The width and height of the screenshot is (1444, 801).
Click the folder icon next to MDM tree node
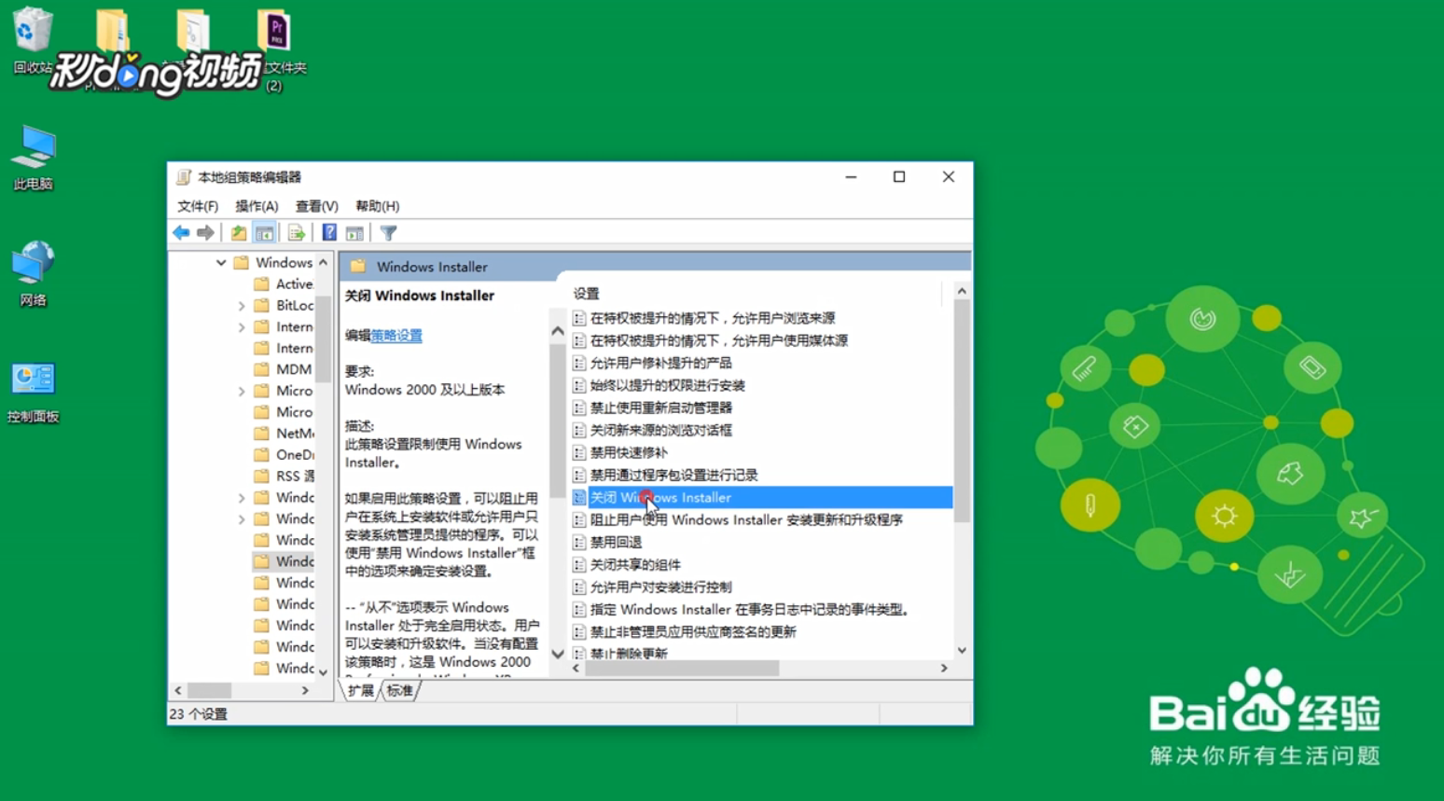(262, 369)
